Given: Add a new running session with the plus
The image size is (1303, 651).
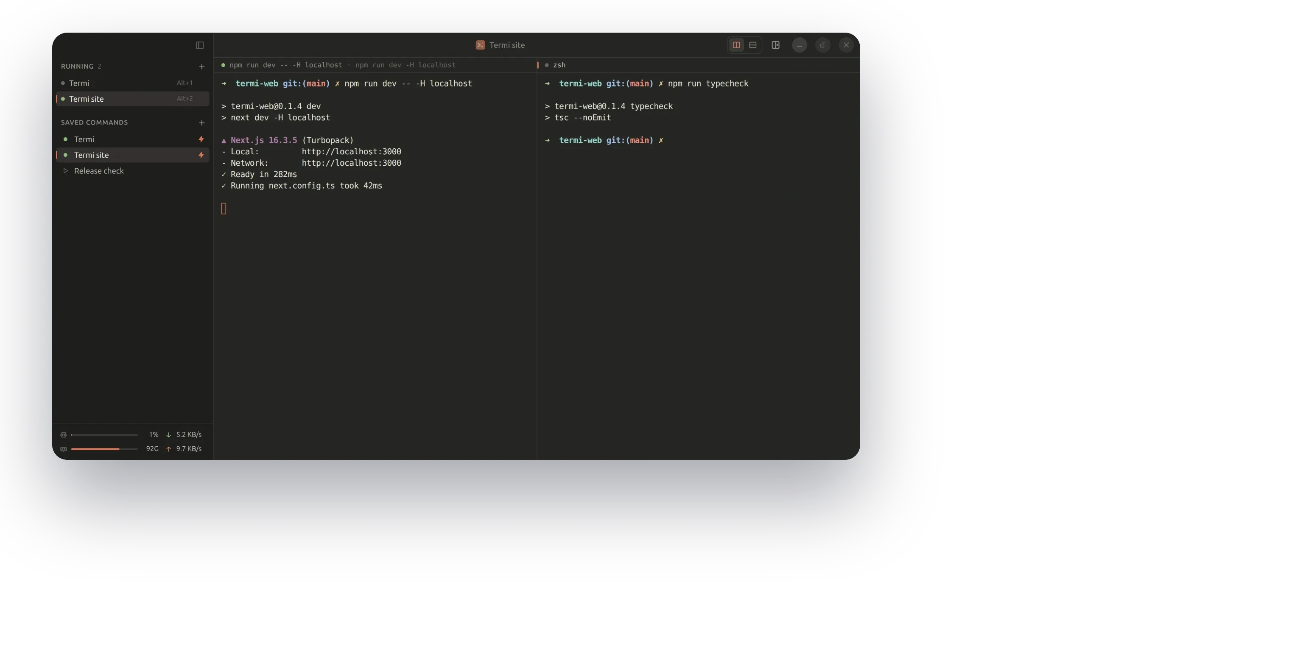Looking at the screenshot, I should [202, 67].
